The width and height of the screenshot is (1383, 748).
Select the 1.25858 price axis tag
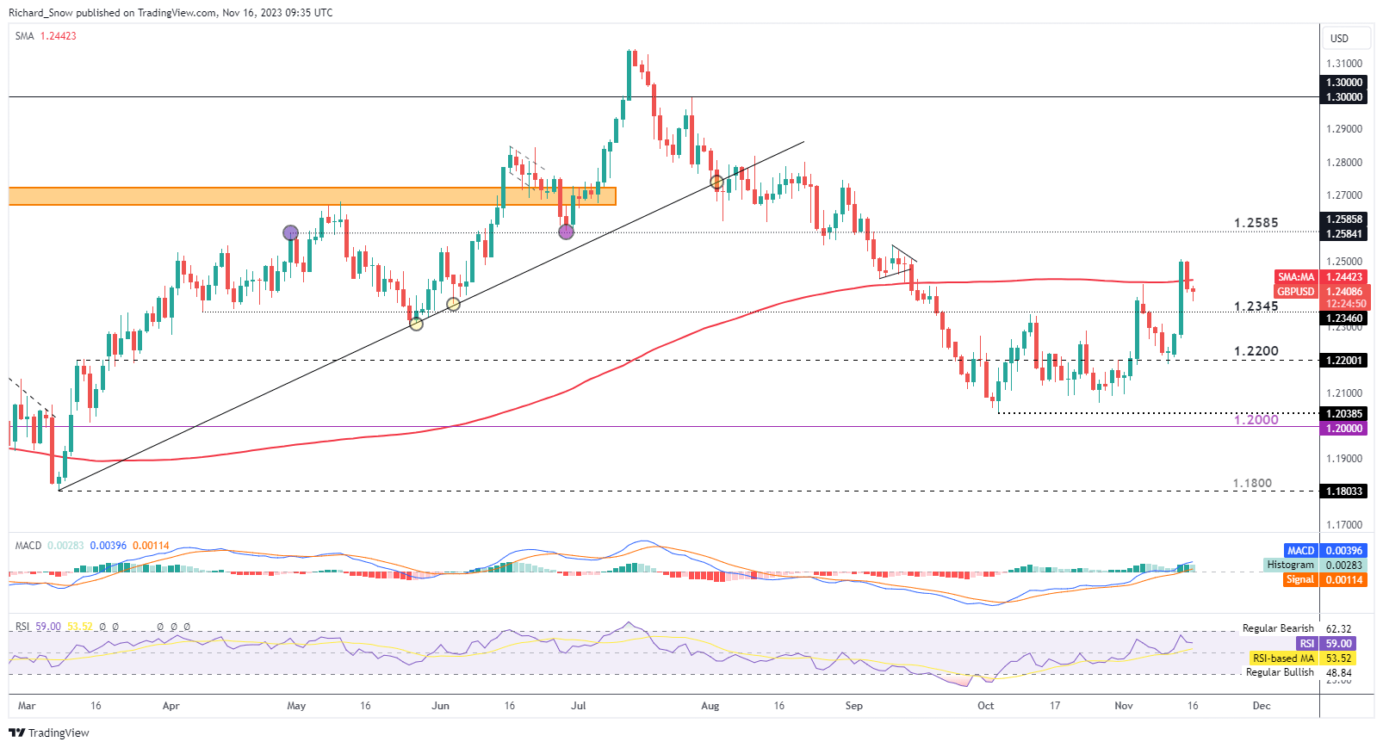tap(1343, 219)
